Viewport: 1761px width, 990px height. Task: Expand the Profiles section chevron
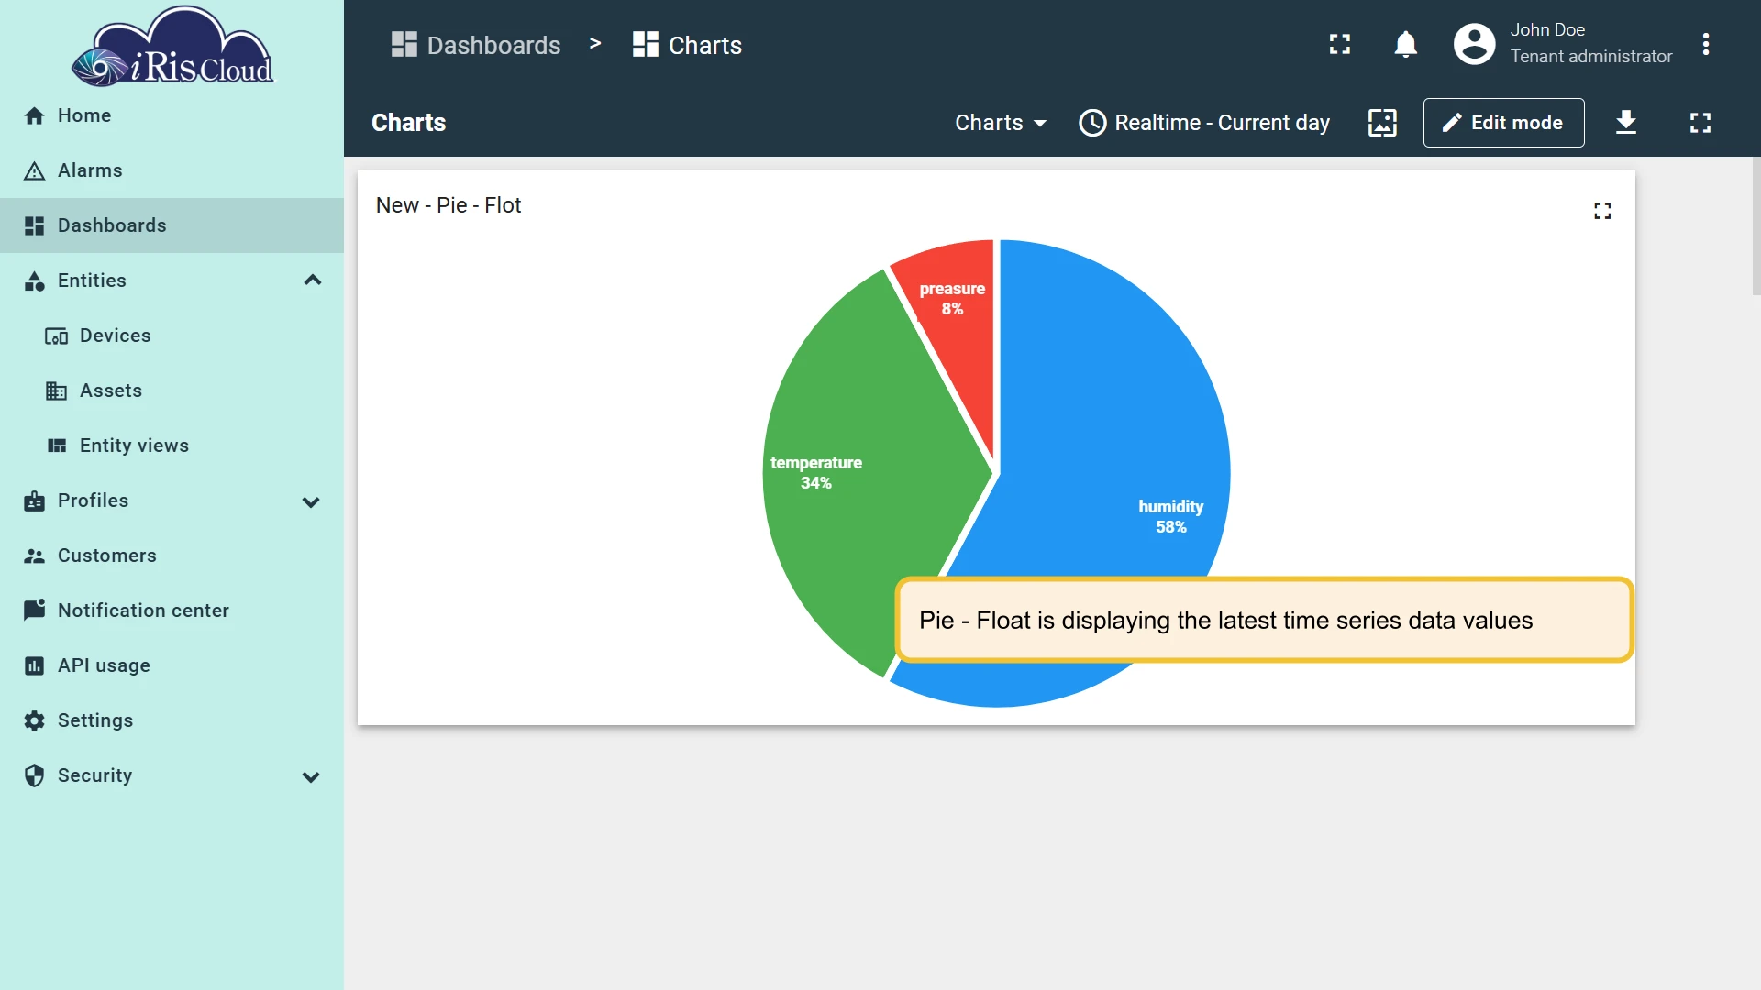coord(311,501)
